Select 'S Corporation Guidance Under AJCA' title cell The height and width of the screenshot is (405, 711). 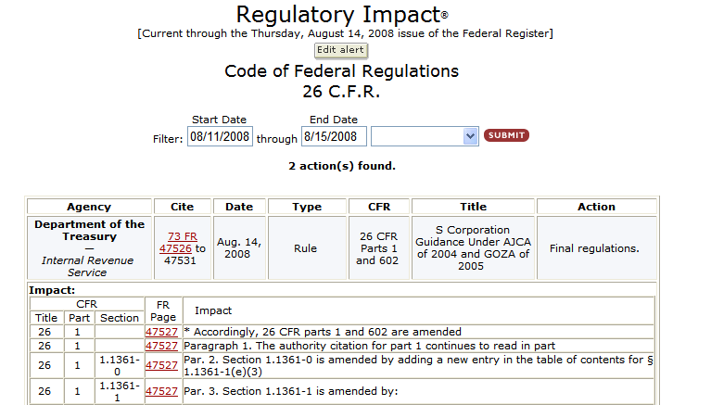[474, 248]
